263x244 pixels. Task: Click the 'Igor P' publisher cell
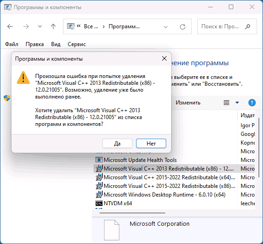(247, 125)
